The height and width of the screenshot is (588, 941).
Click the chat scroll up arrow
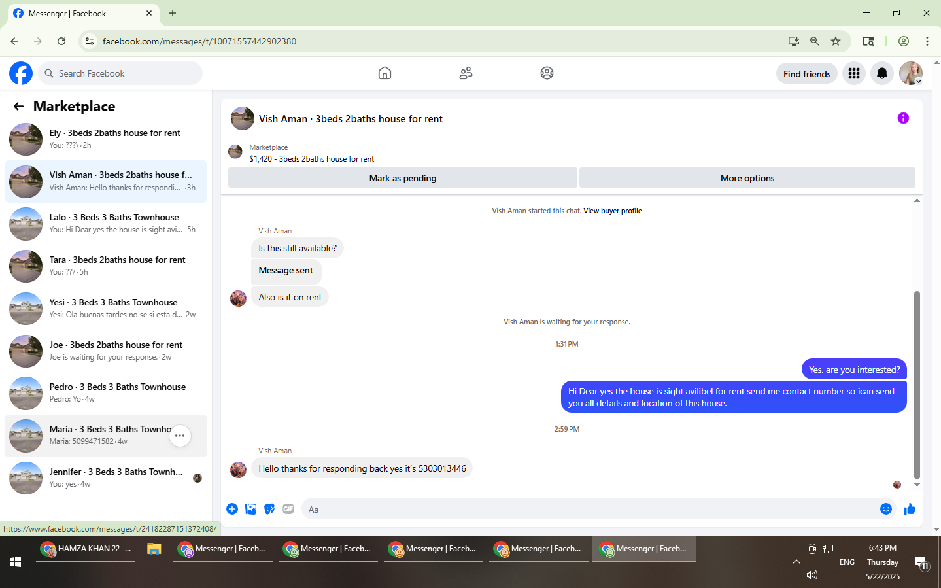917,201
